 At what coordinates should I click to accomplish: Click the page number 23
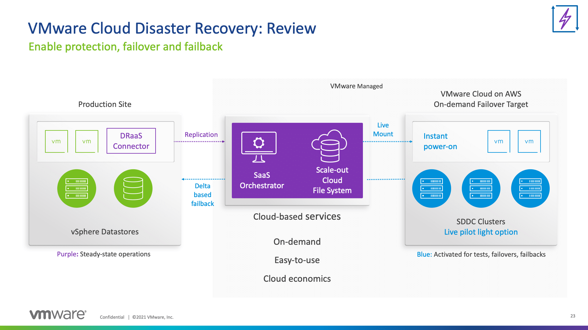pos(573,316)
